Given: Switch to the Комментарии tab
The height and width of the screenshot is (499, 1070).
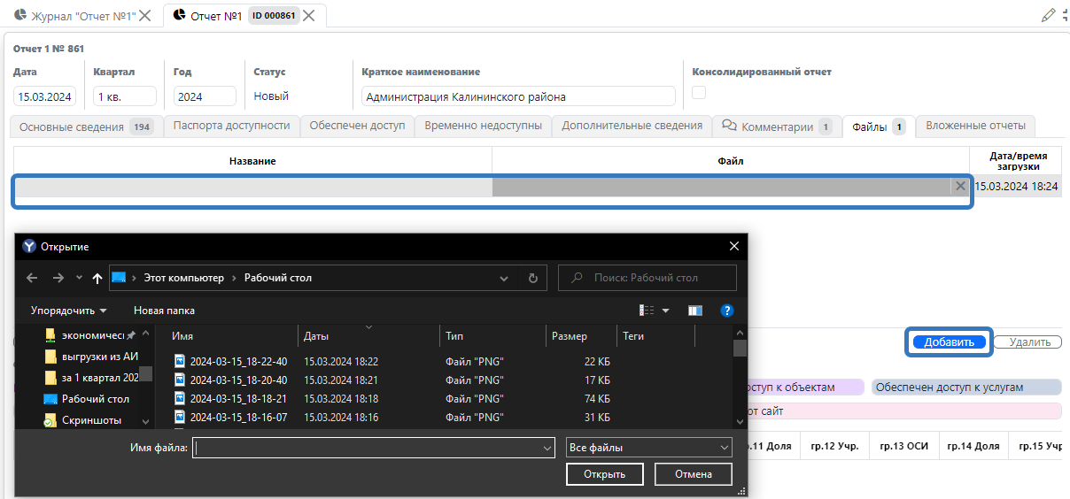Looking at the screenshot, I should pyautogui.click(x=776, y=127).
